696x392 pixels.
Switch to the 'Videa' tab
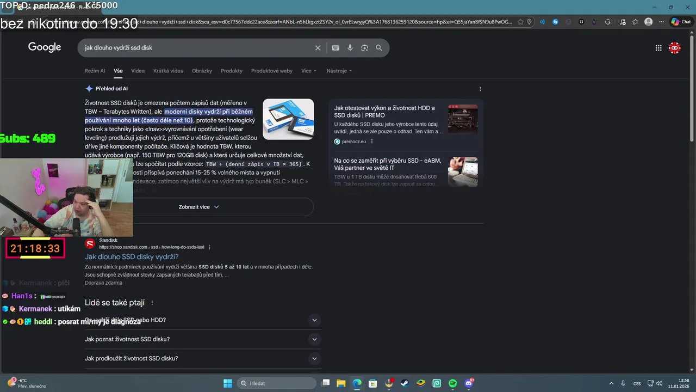pos(138,71)
